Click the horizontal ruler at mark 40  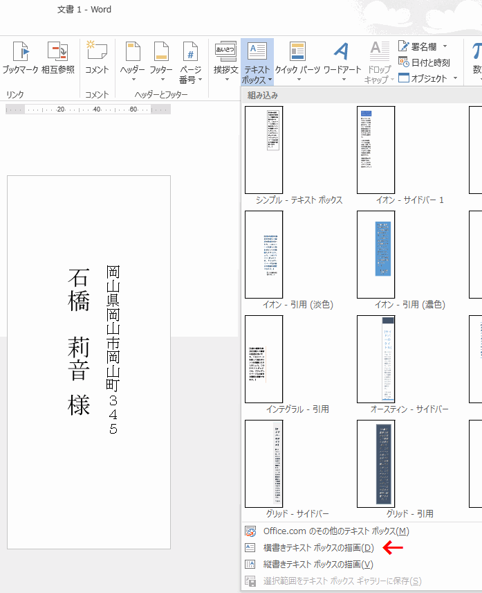pyautogui.click(x=97, y=109)
